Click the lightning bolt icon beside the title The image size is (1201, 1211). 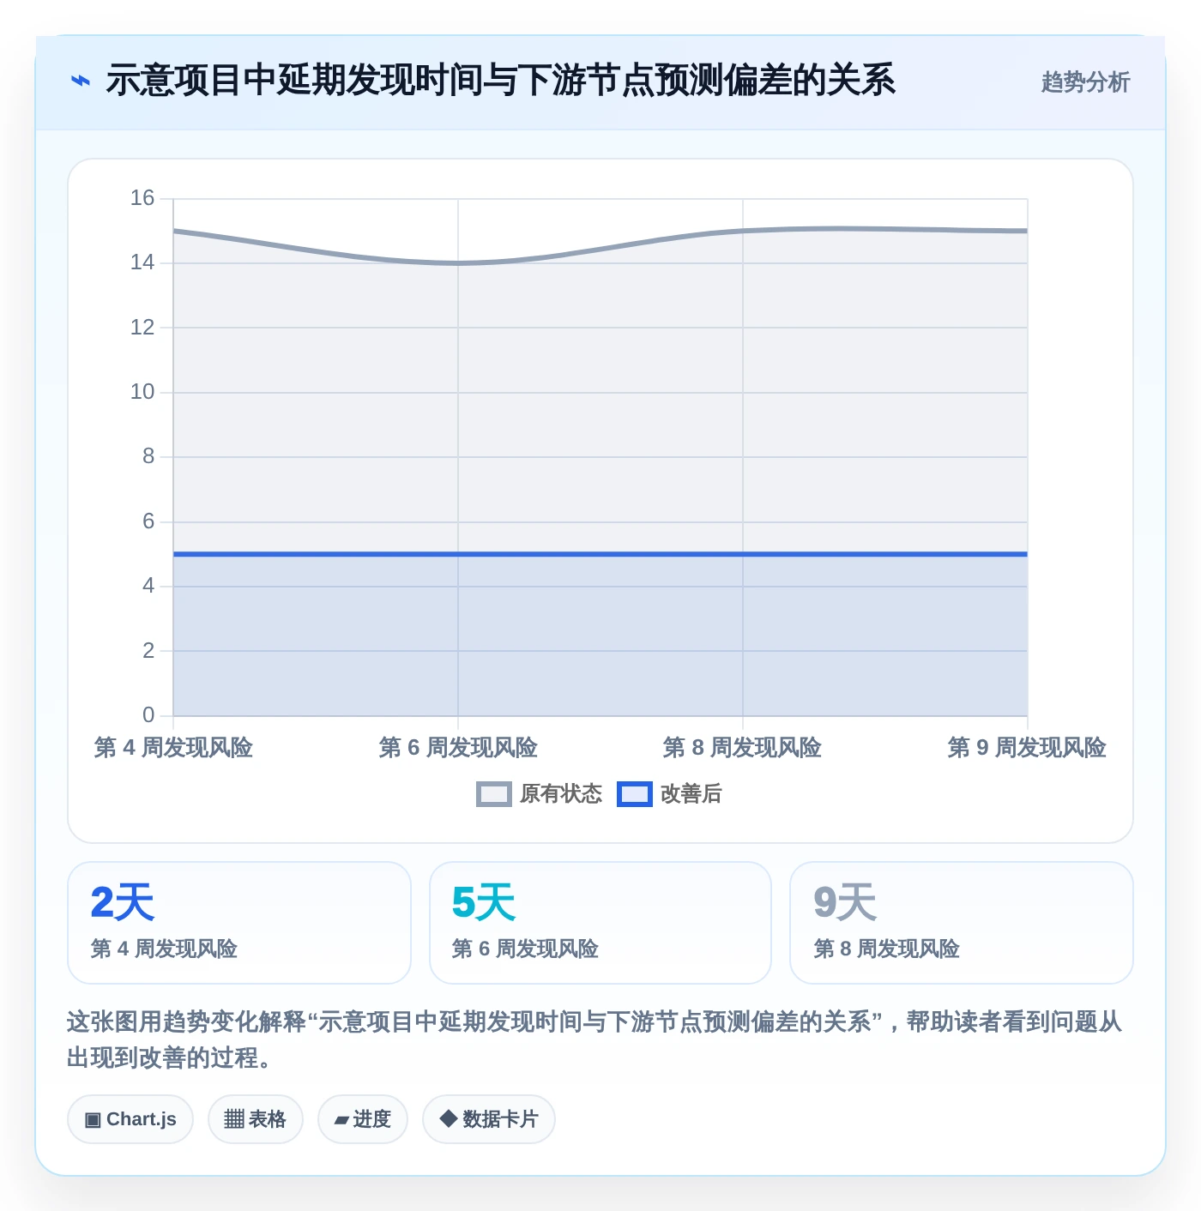click(81, 81)
